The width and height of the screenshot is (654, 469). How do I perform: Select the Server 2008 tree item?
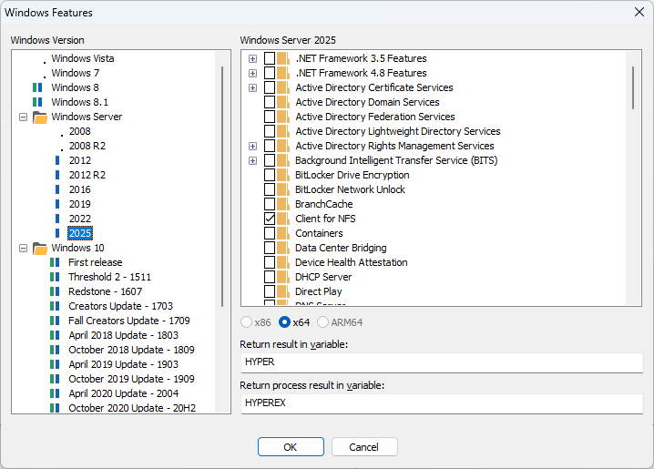pos(79,131)
